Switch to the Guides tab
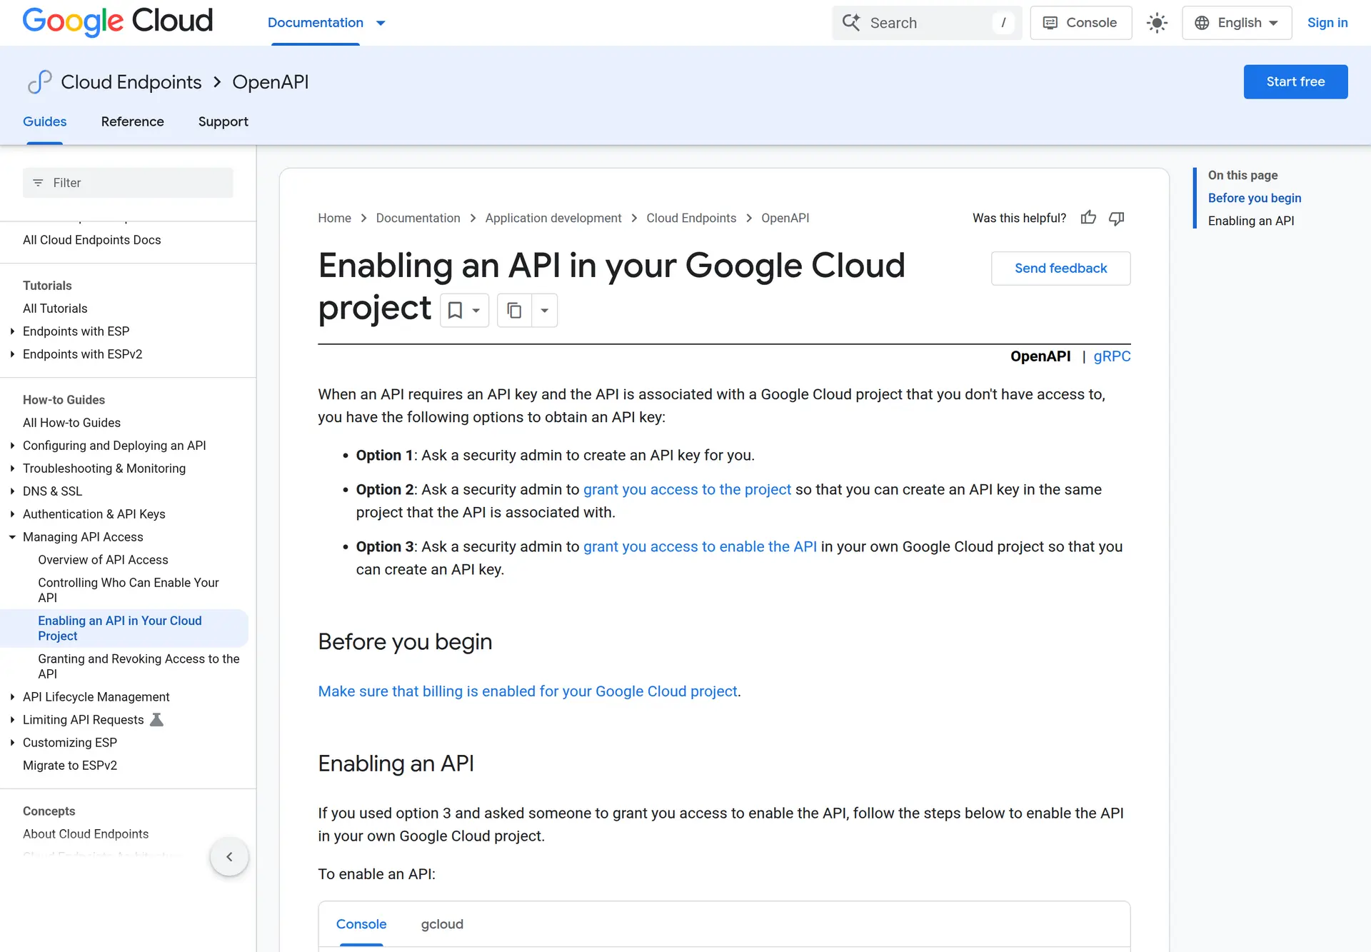Viewport: 1371px width, 952px height. coord(44,121)
